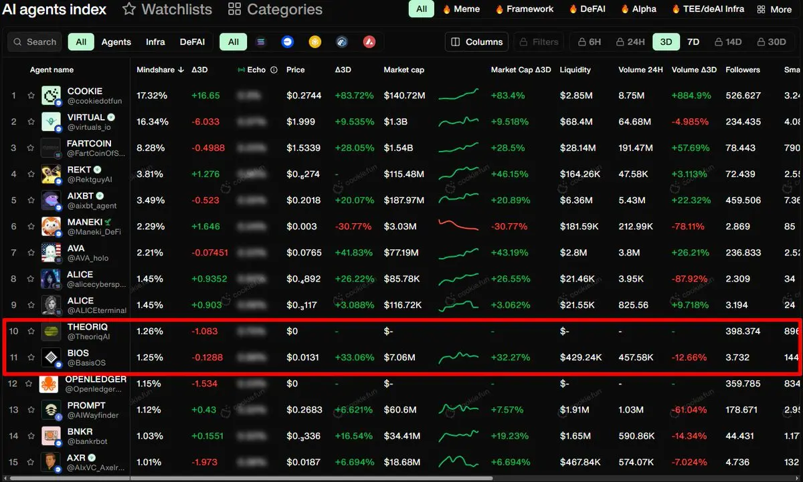Click the COOKIE agent avatar
The height and width of the screenshot is (482, 803).
pos(52,96)
